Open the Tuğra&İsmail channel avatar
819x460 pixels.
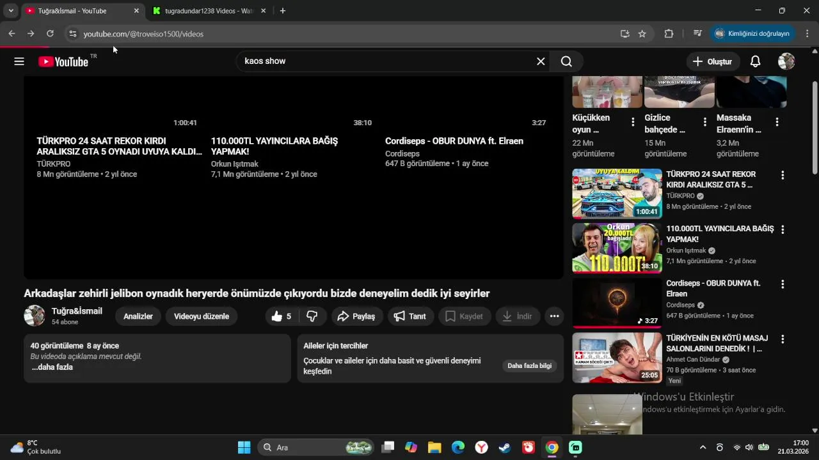(x=35, y=316)
